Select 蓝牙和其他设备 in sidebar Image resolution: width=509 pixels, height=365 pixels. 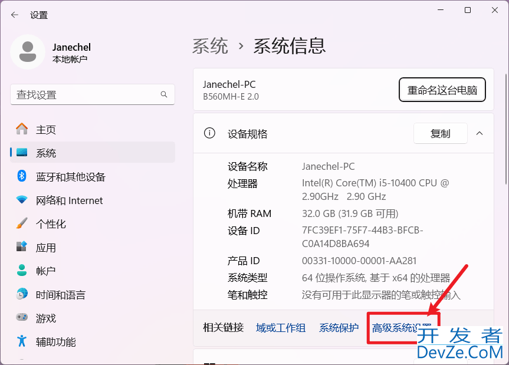93,176
